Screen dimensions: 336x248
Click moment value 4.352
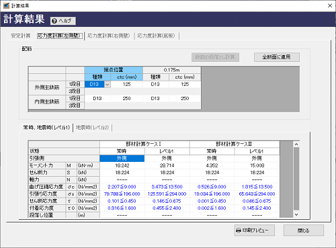[x=212, y=165]
